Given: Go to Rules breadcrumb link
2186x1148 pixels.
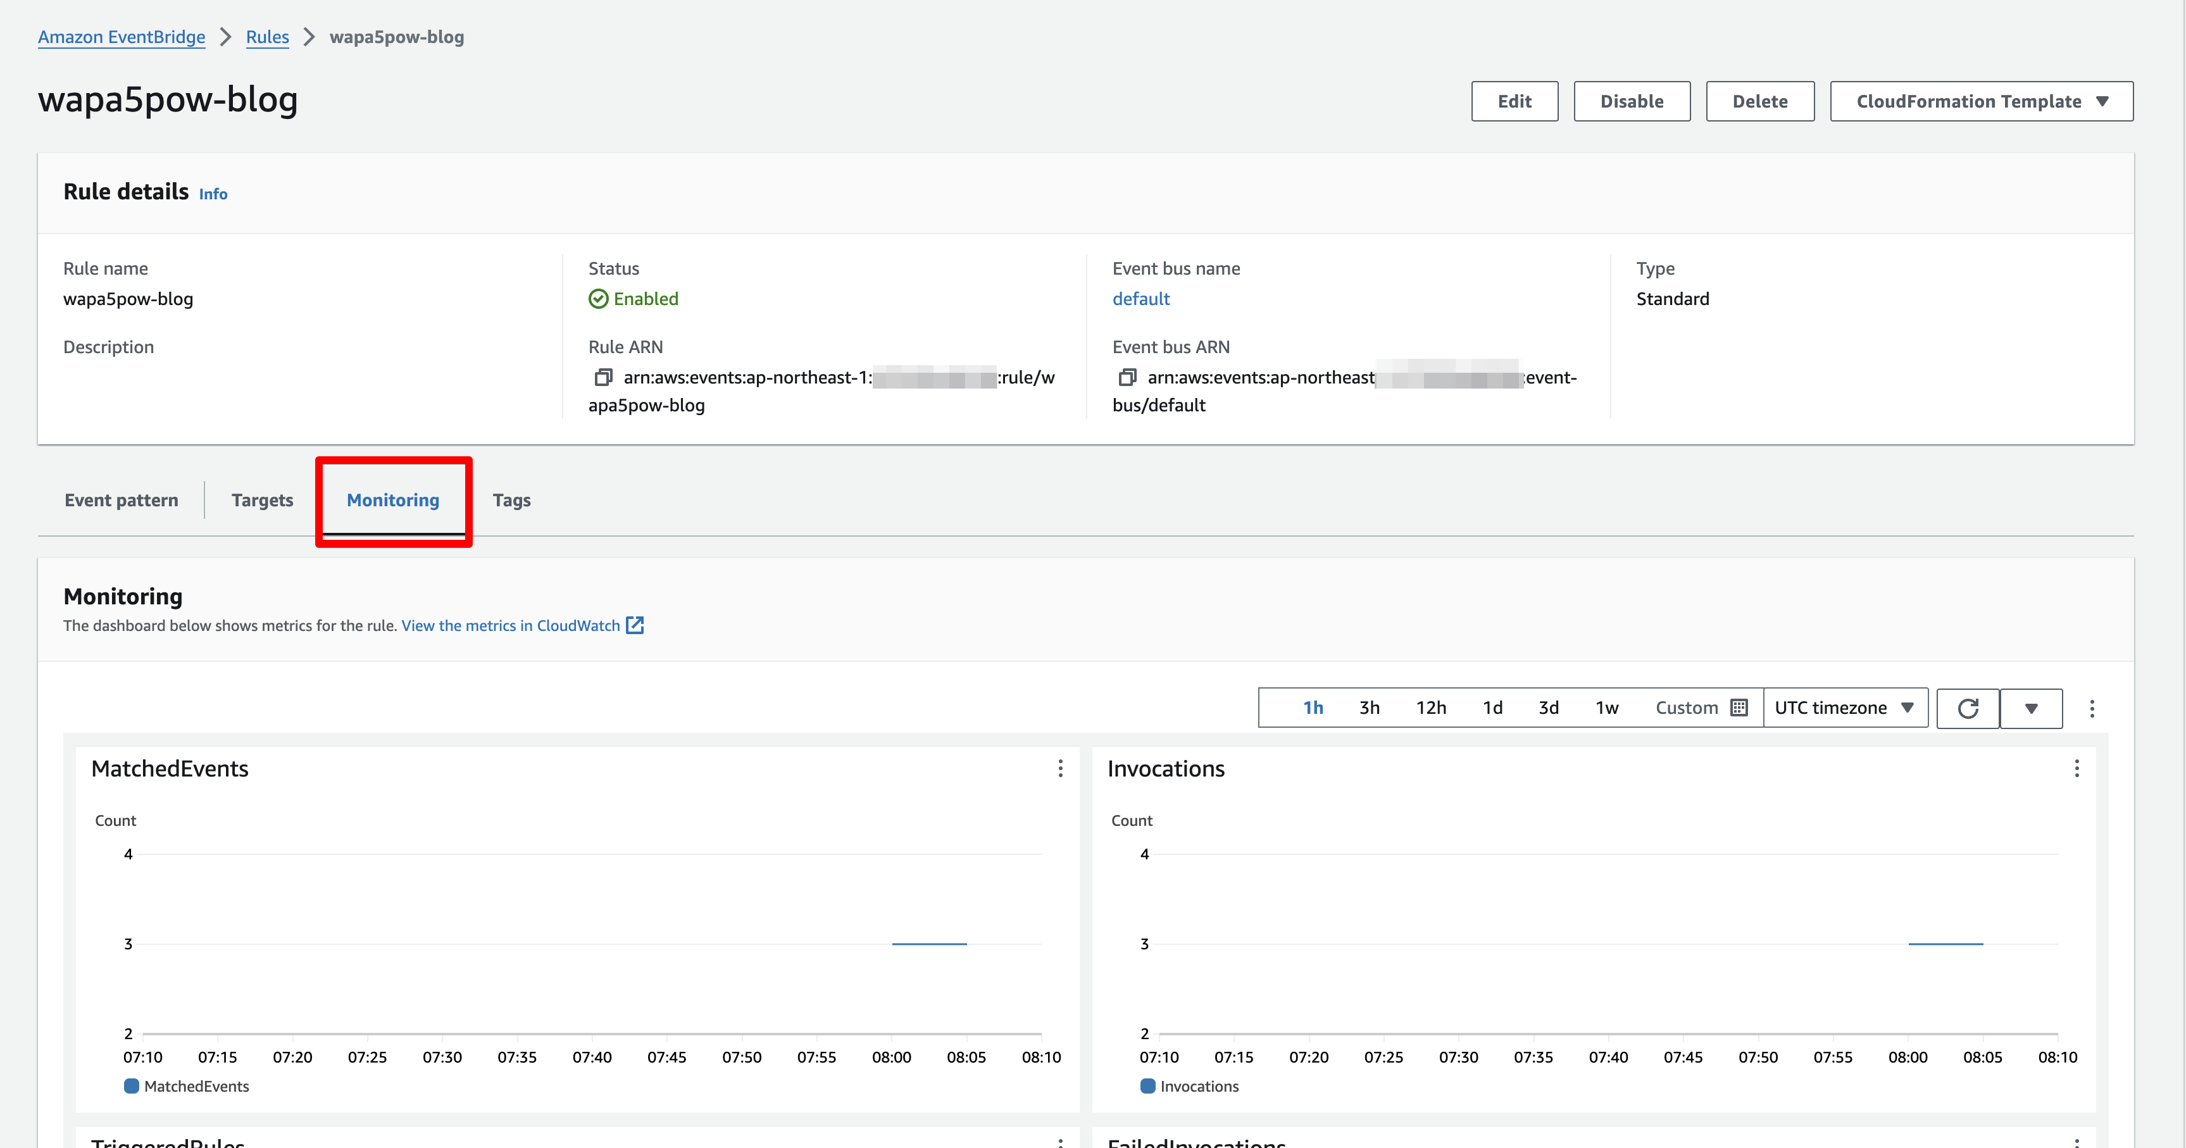Looking at the screenshot, I should tap(267, 37).
